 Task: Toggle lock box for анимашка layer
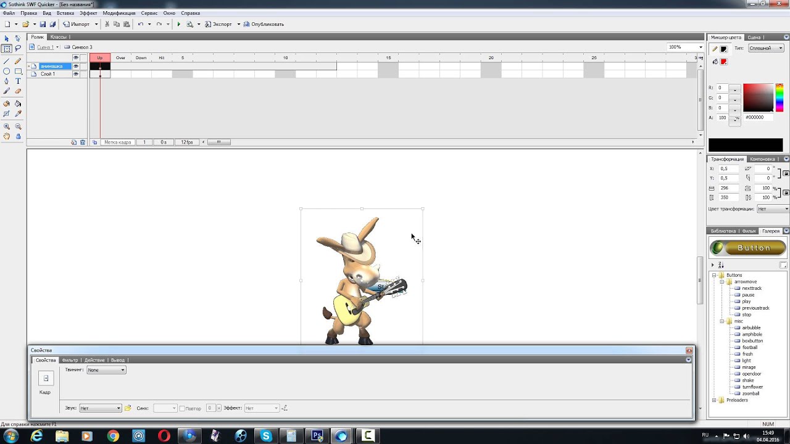[x=83, y=66]
